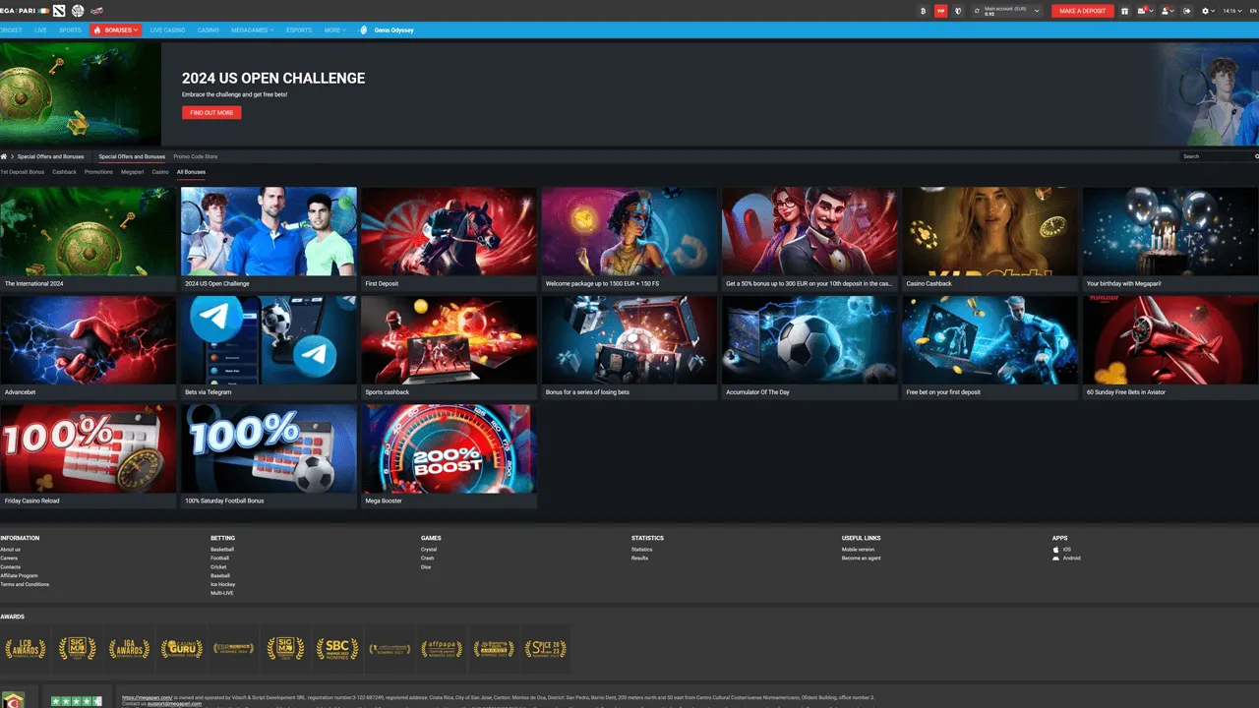
Task: Open the Advancebet bonus card
Action: click(88, 348)
